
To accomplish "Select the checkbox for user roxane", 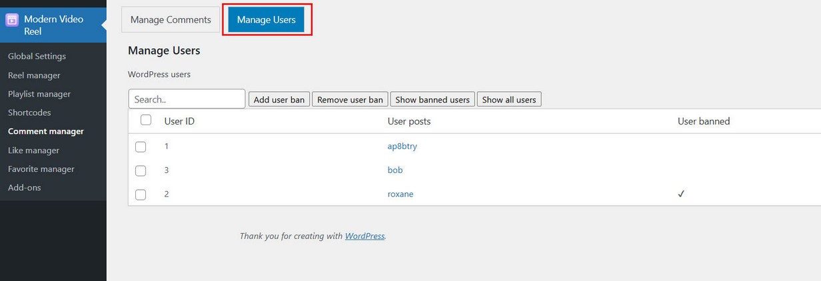I will point(141,194).
